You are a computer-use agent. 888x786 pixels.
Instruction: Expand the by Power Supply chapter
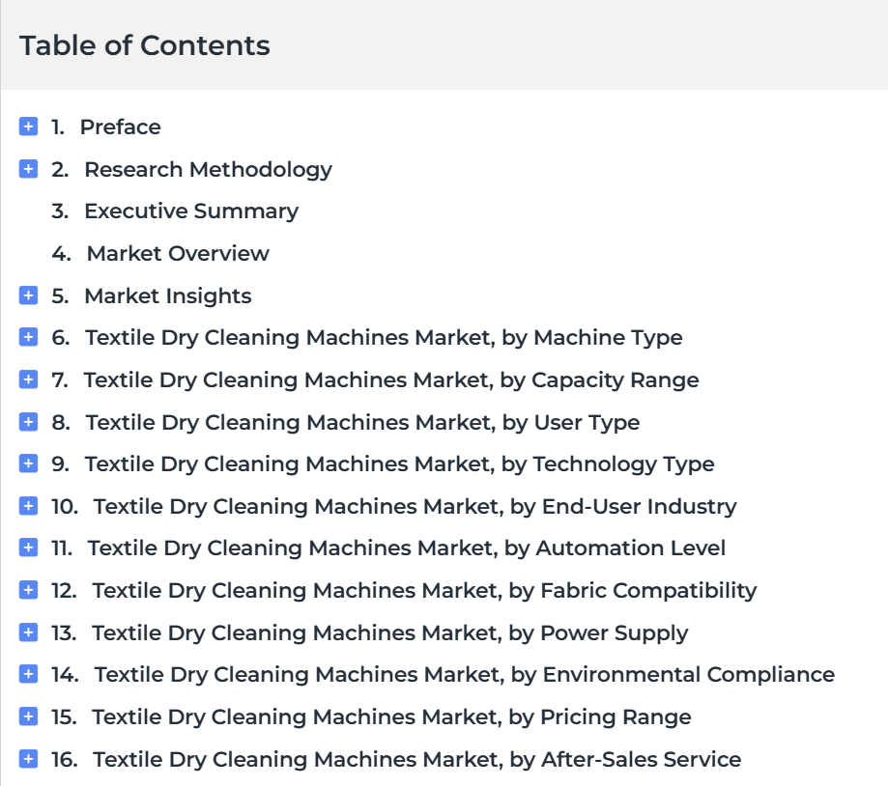point(28,632)
